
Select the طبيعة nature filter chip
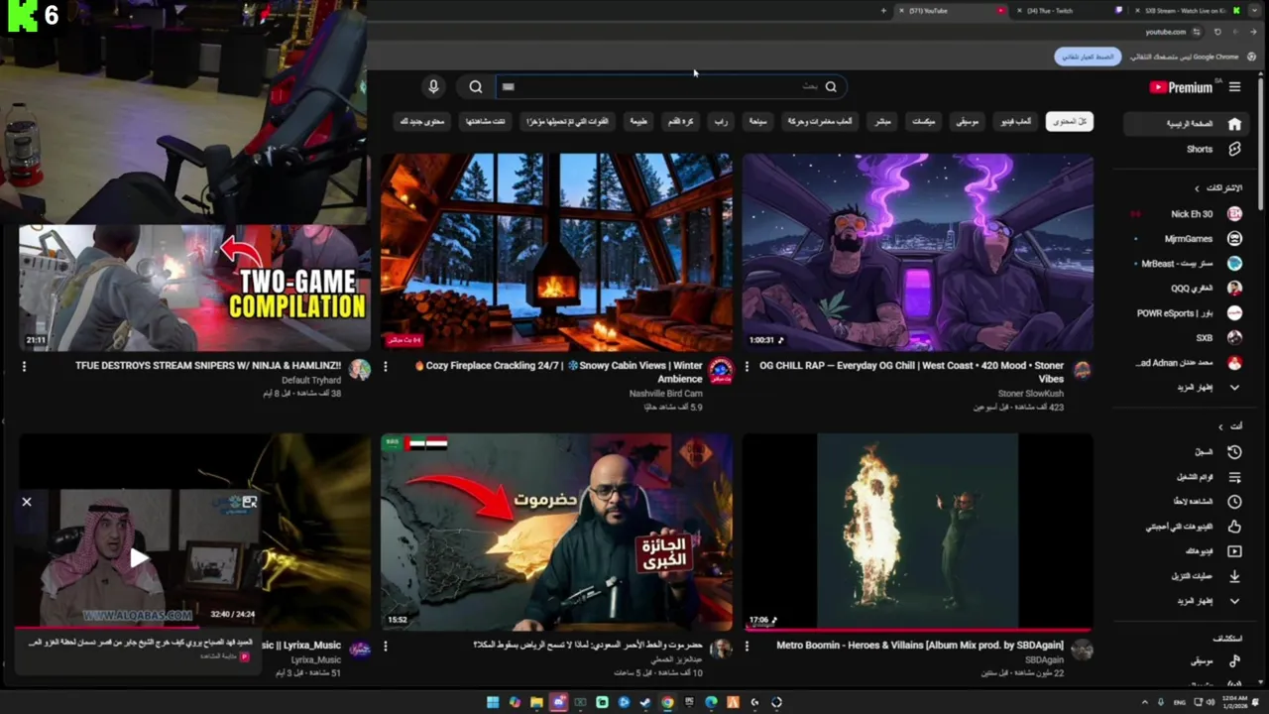638,121
